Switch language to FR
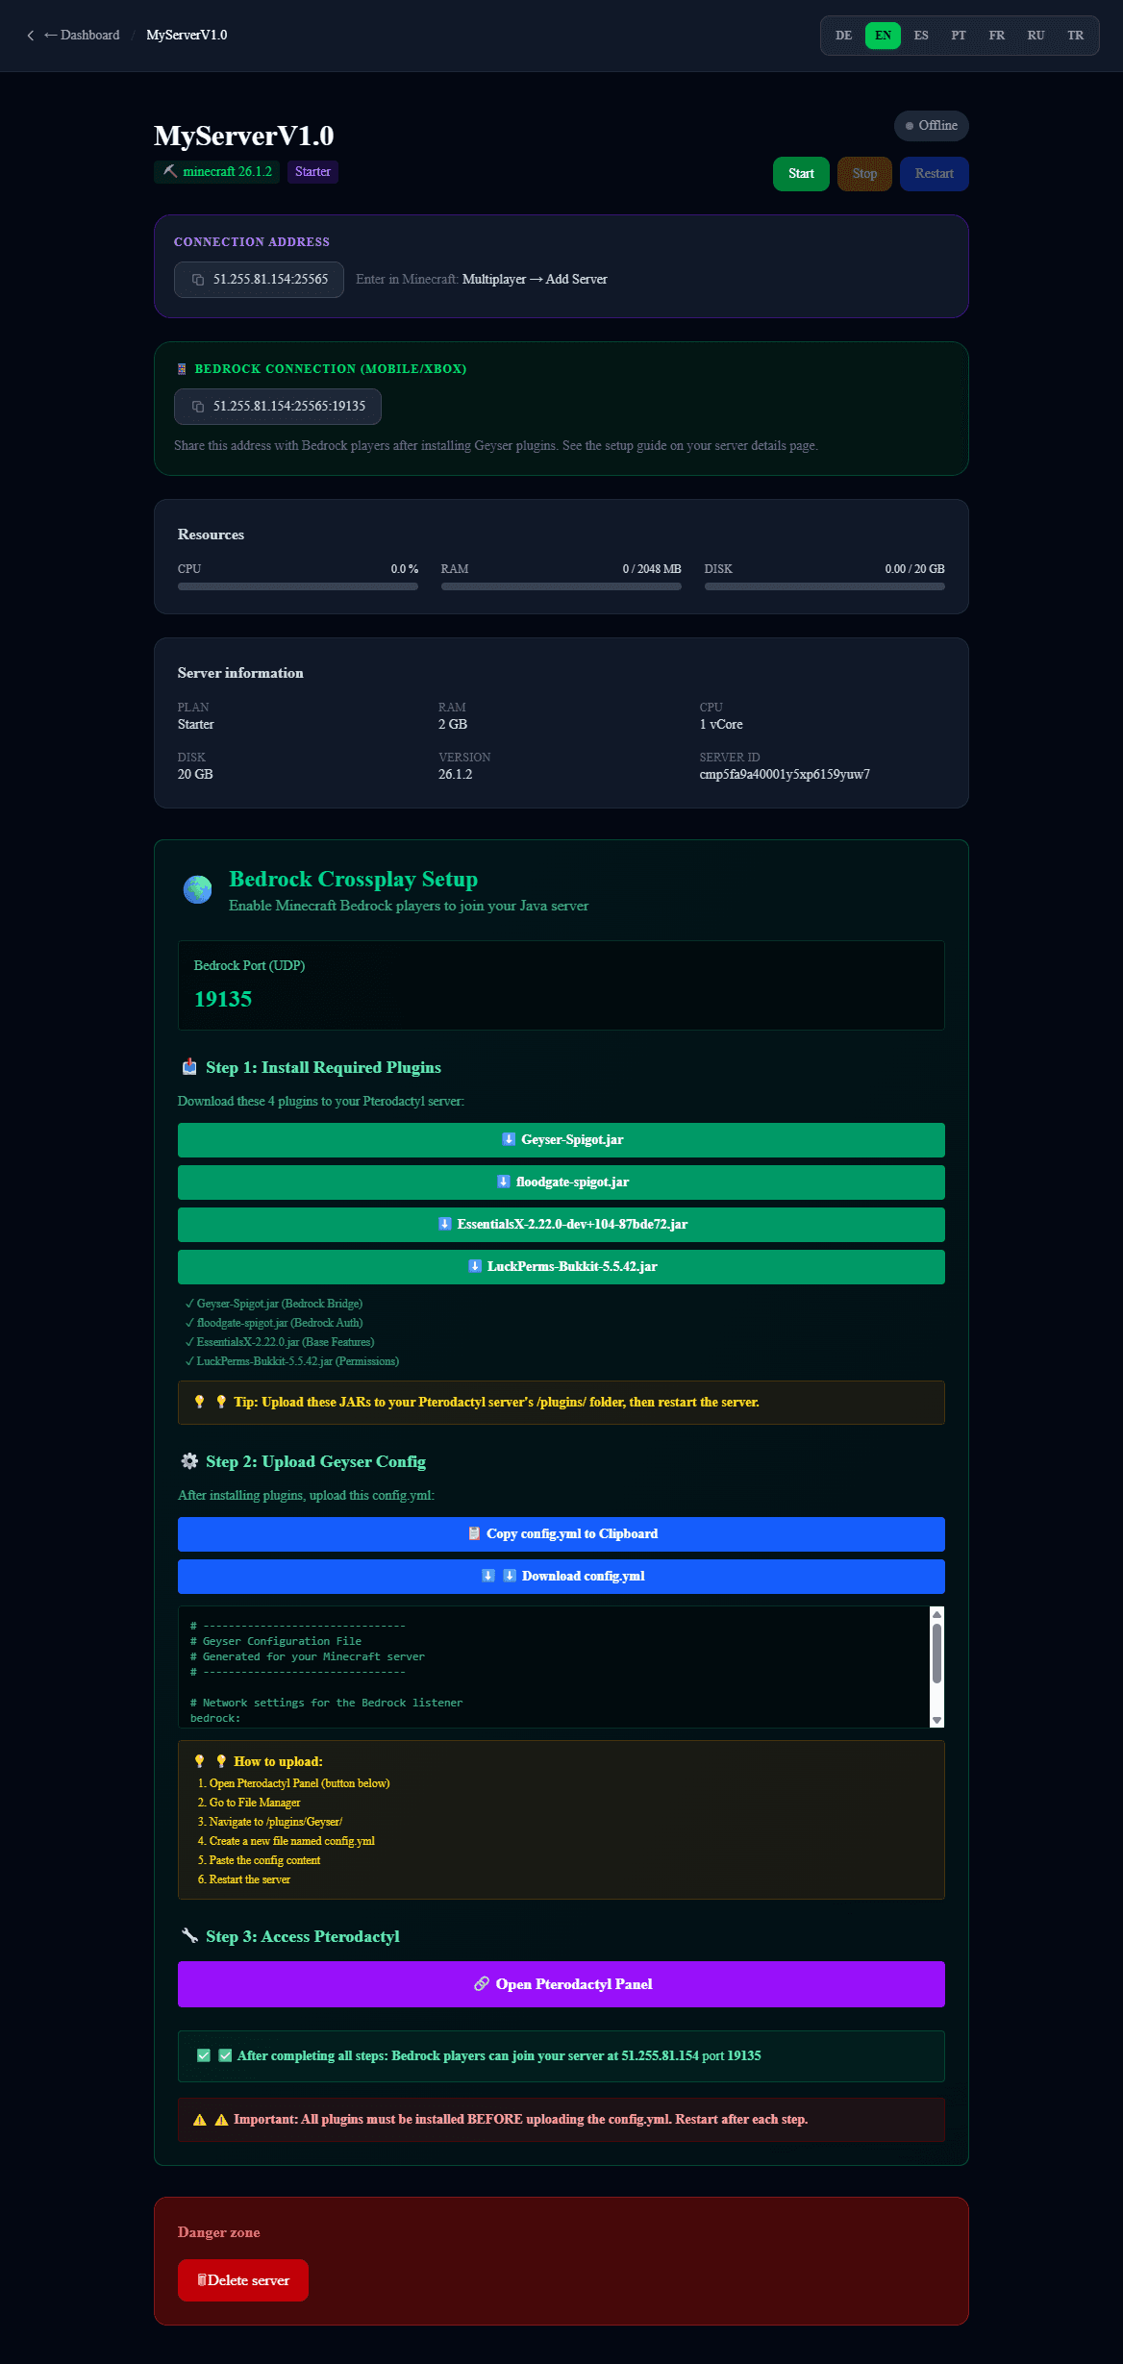Image resolution: width=1123 pixels, height=2364 pixels. [997, 36]
